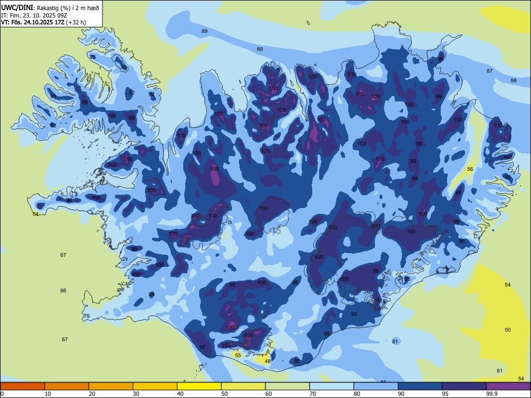531x398 pixels.
Task: Pick the 80–90 medium blue legend swatch
Action: pyautogui.click(x=376, y=386)
